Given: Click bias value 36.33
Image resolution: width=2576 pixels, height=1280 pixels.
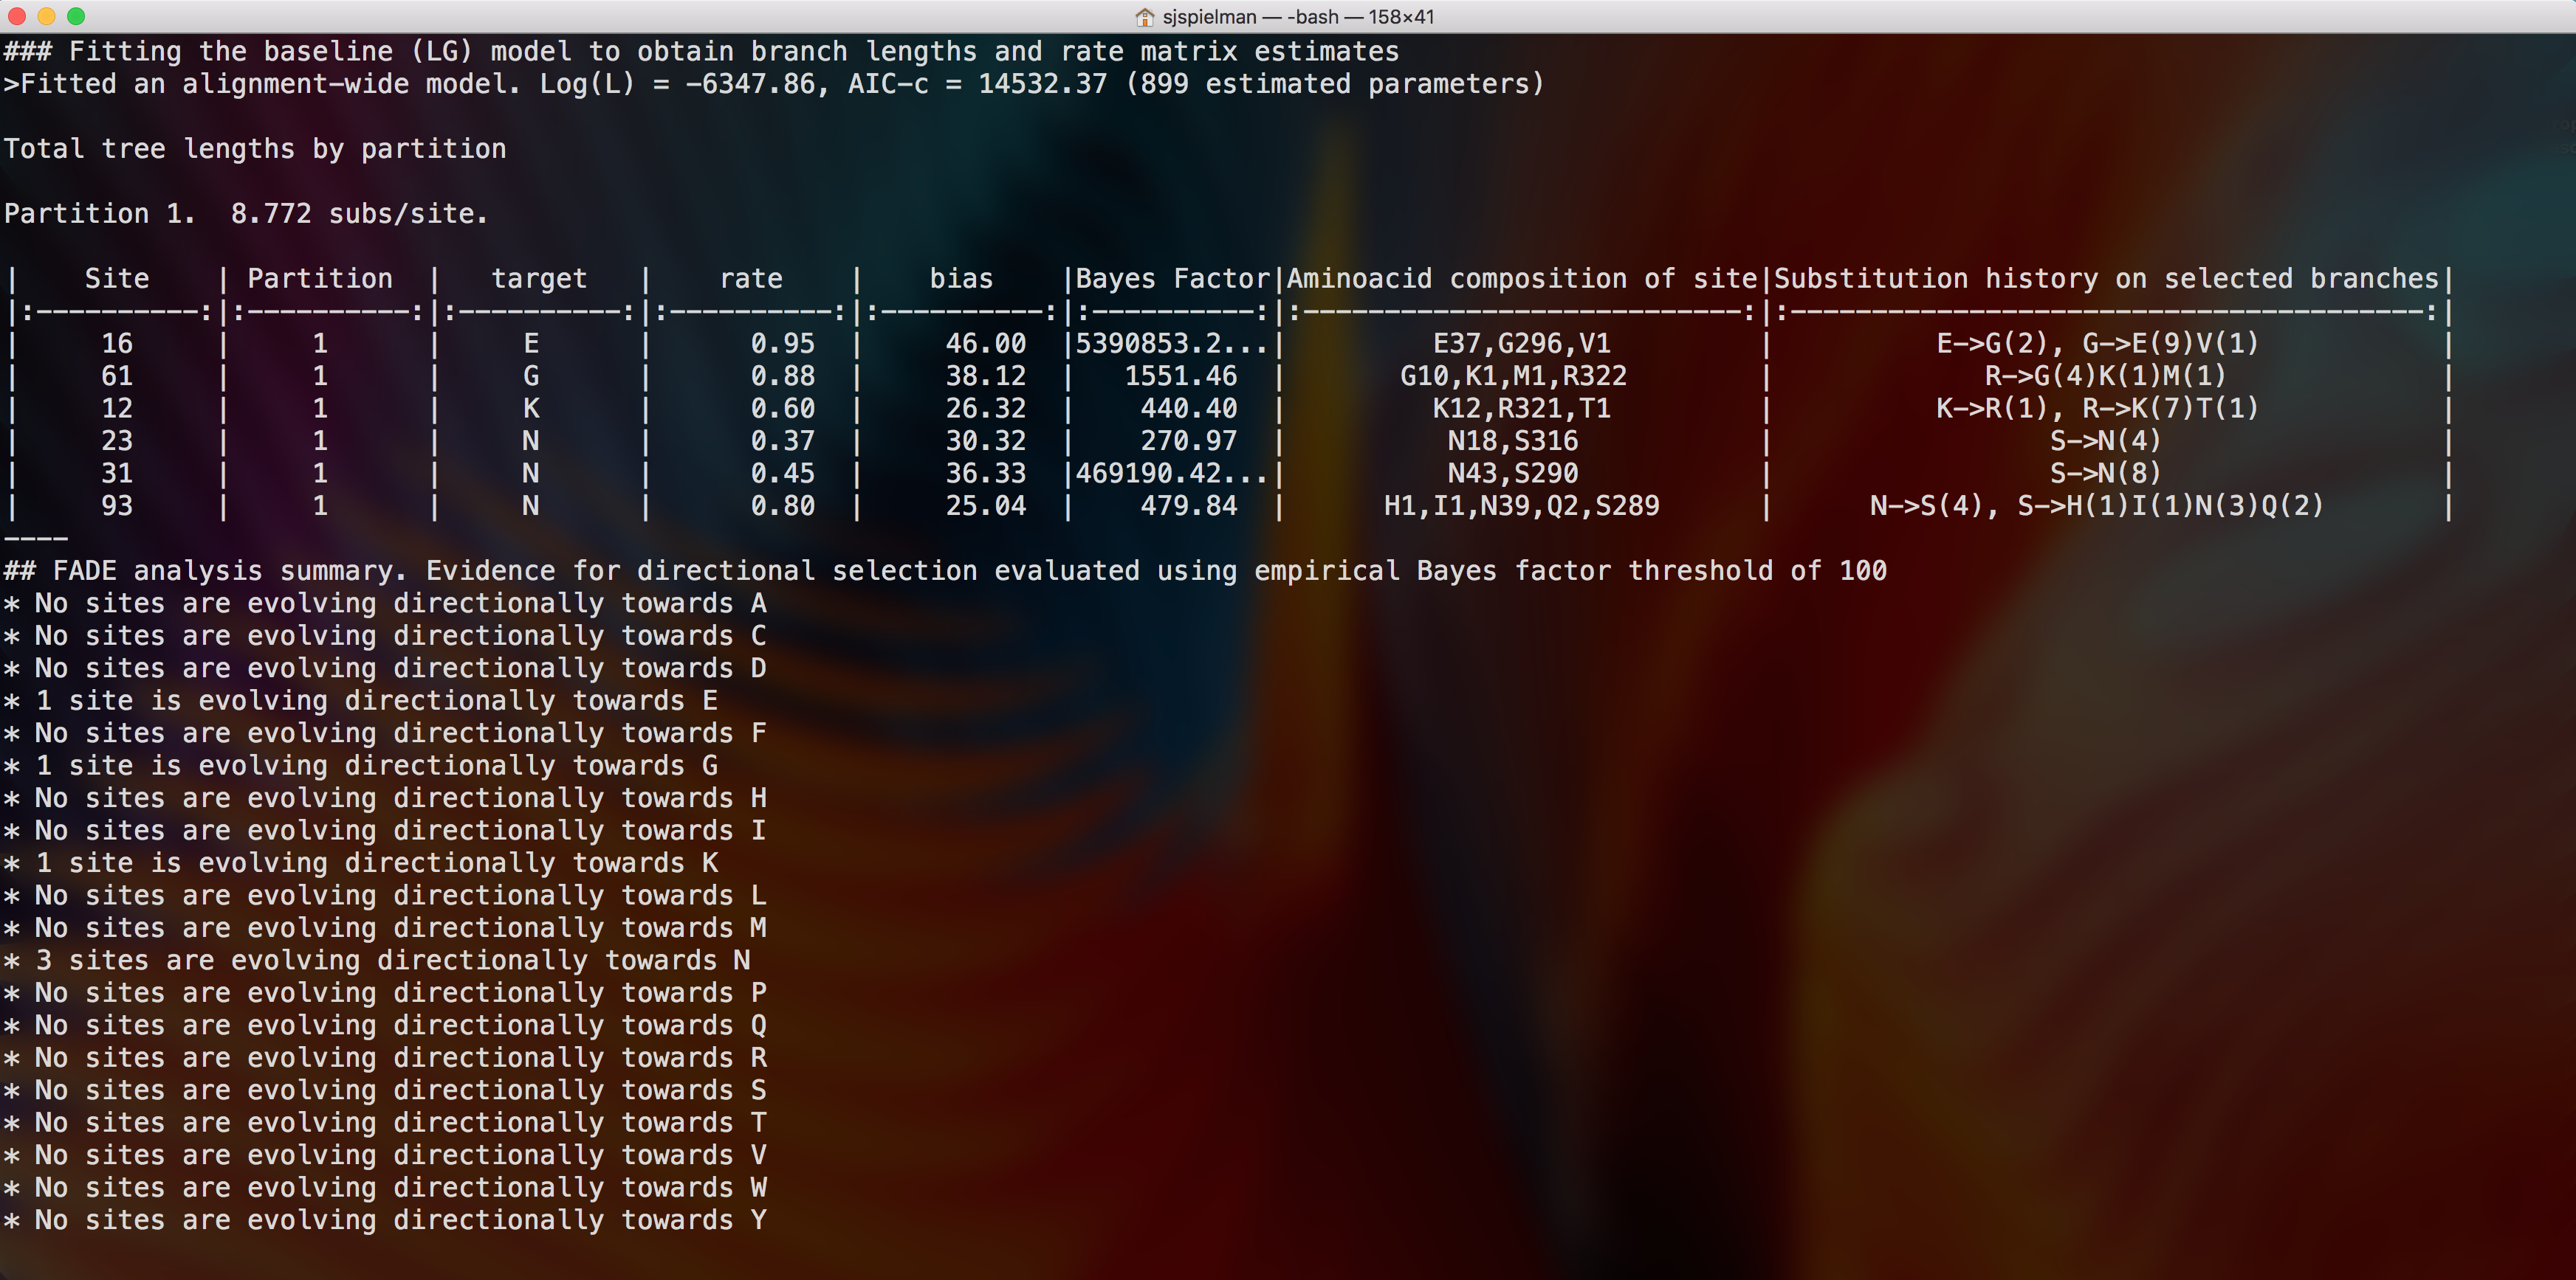Looking at the screenshot, I should [986, 474].
